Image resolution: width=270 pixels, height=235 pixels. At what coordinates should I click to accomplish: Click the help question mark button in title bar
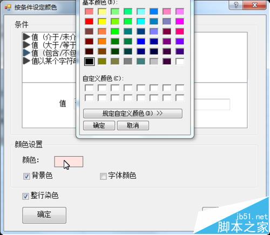(236, 5)
